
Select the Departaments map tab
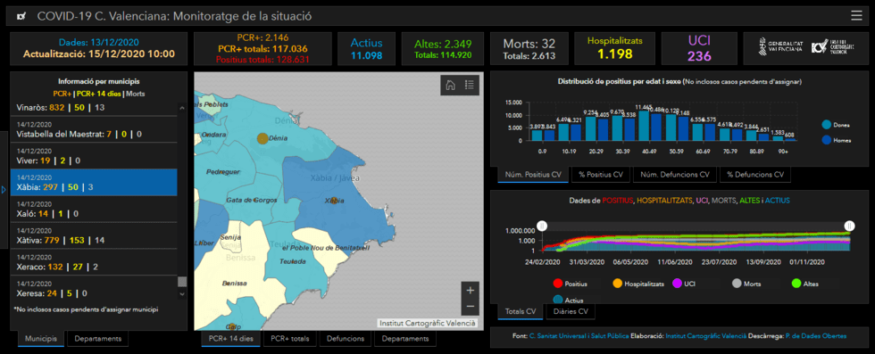point(405,338)
